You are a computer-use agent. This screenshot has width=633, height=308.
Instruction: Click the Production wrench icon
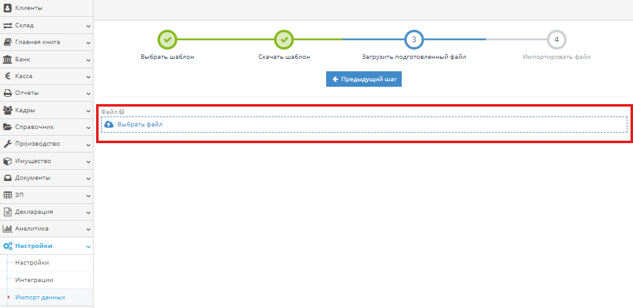click(8, 144)
